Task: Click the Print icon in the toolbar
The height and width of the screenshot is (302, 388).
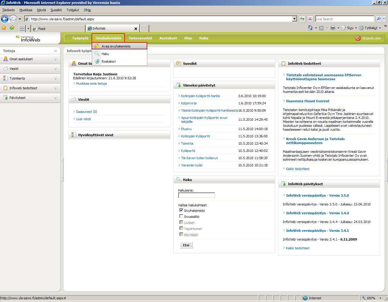Action: (333, 28)
